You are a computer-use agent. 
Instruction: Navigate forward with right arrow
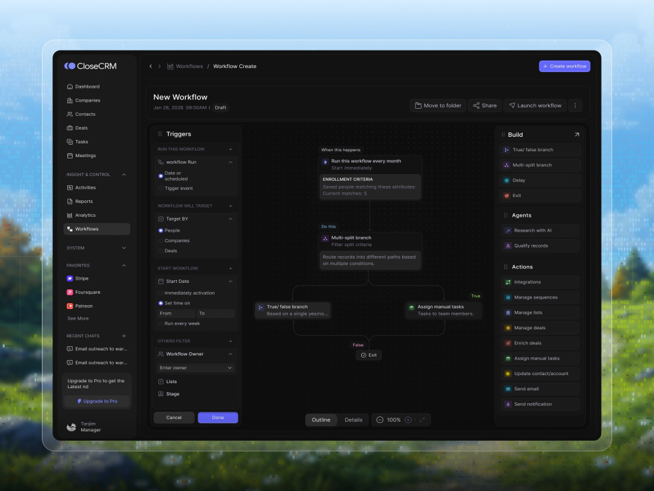click(160, 66)
